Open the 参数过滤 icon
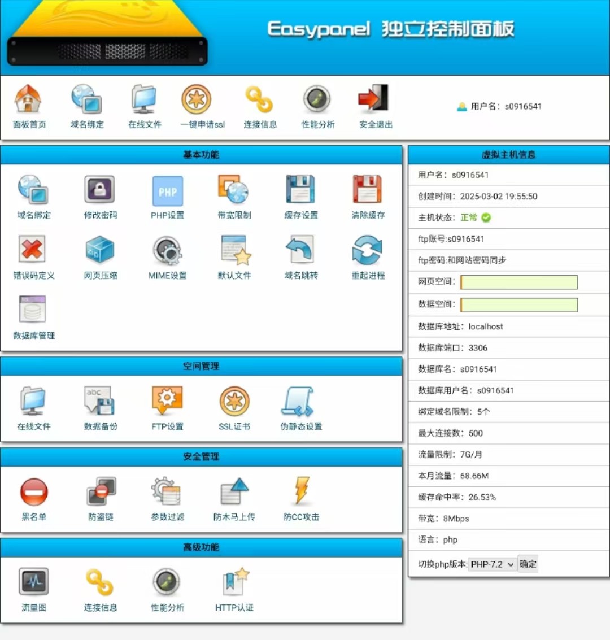This screenshot has width=610, height=640. point(167,499)
